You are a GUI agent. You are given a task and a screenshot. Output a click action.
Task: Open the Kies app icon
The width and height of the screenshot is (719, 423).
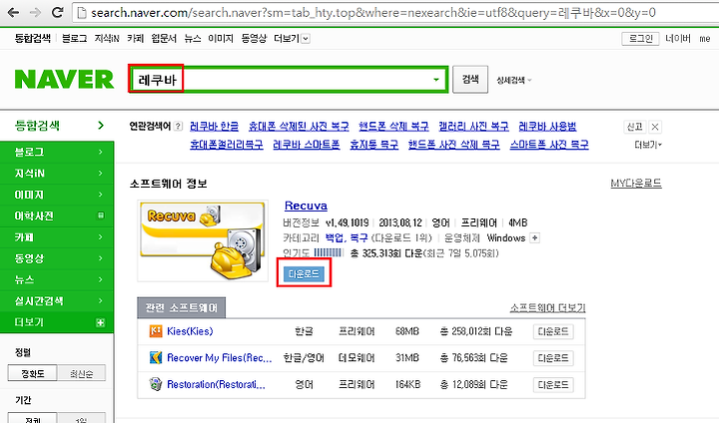click(x=156, y=331)
